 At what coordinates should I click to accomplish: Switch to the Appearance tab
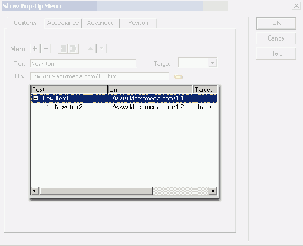pos(63,23)
